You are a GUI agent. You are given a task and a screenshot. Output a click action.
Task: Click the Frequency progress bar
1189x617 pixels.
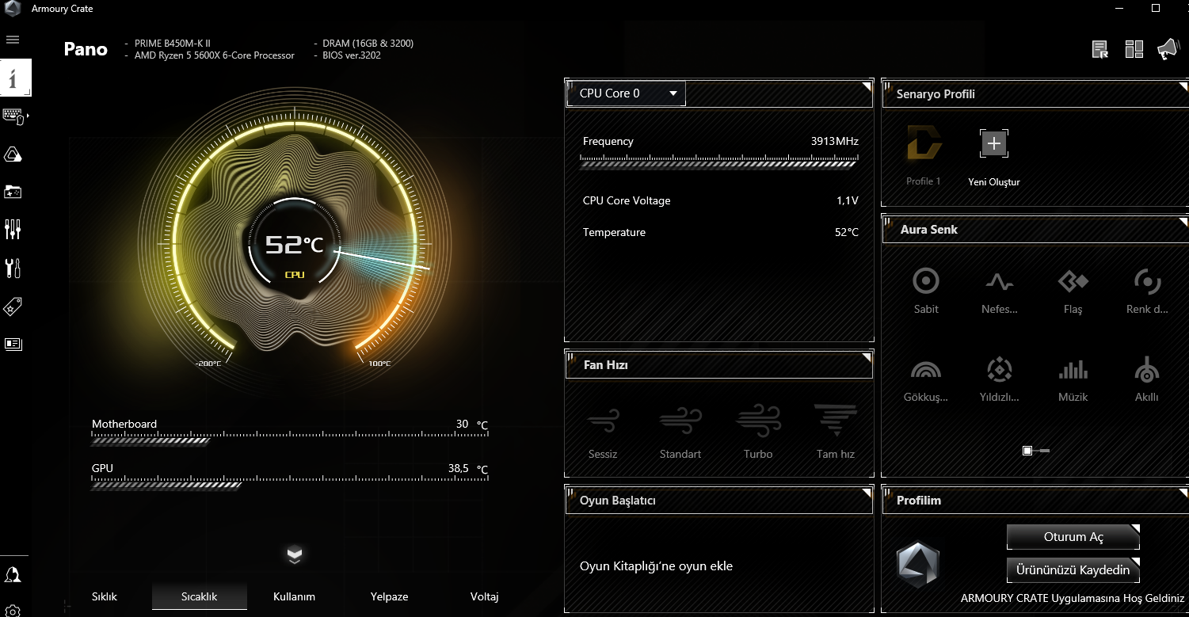pos(719,162)
